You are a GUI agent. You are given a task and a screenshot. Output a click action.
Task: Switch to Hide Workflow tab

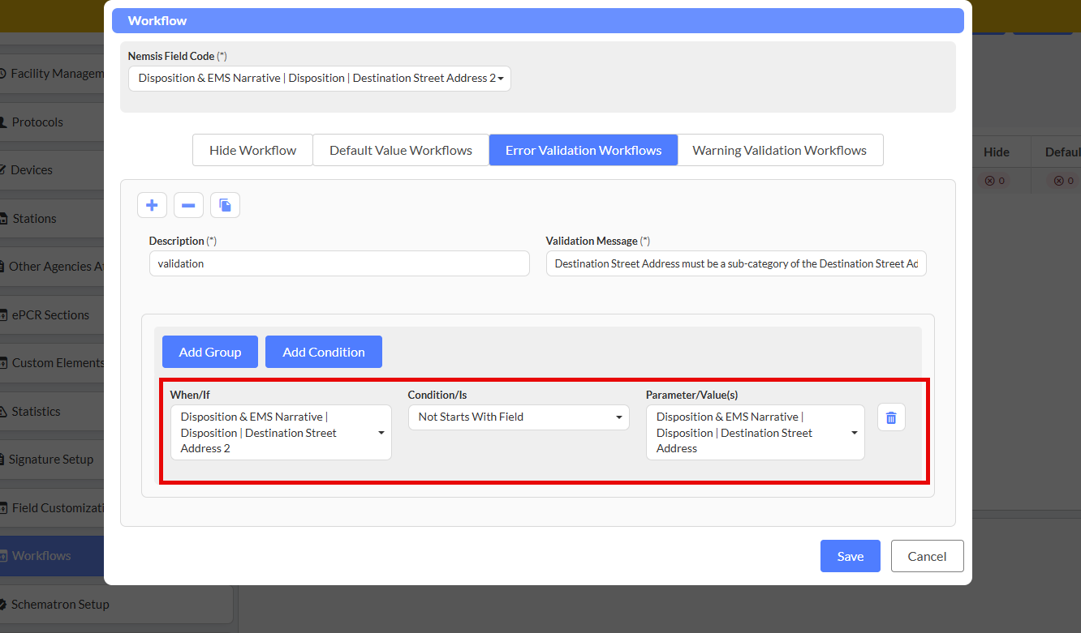coord(252,151)
